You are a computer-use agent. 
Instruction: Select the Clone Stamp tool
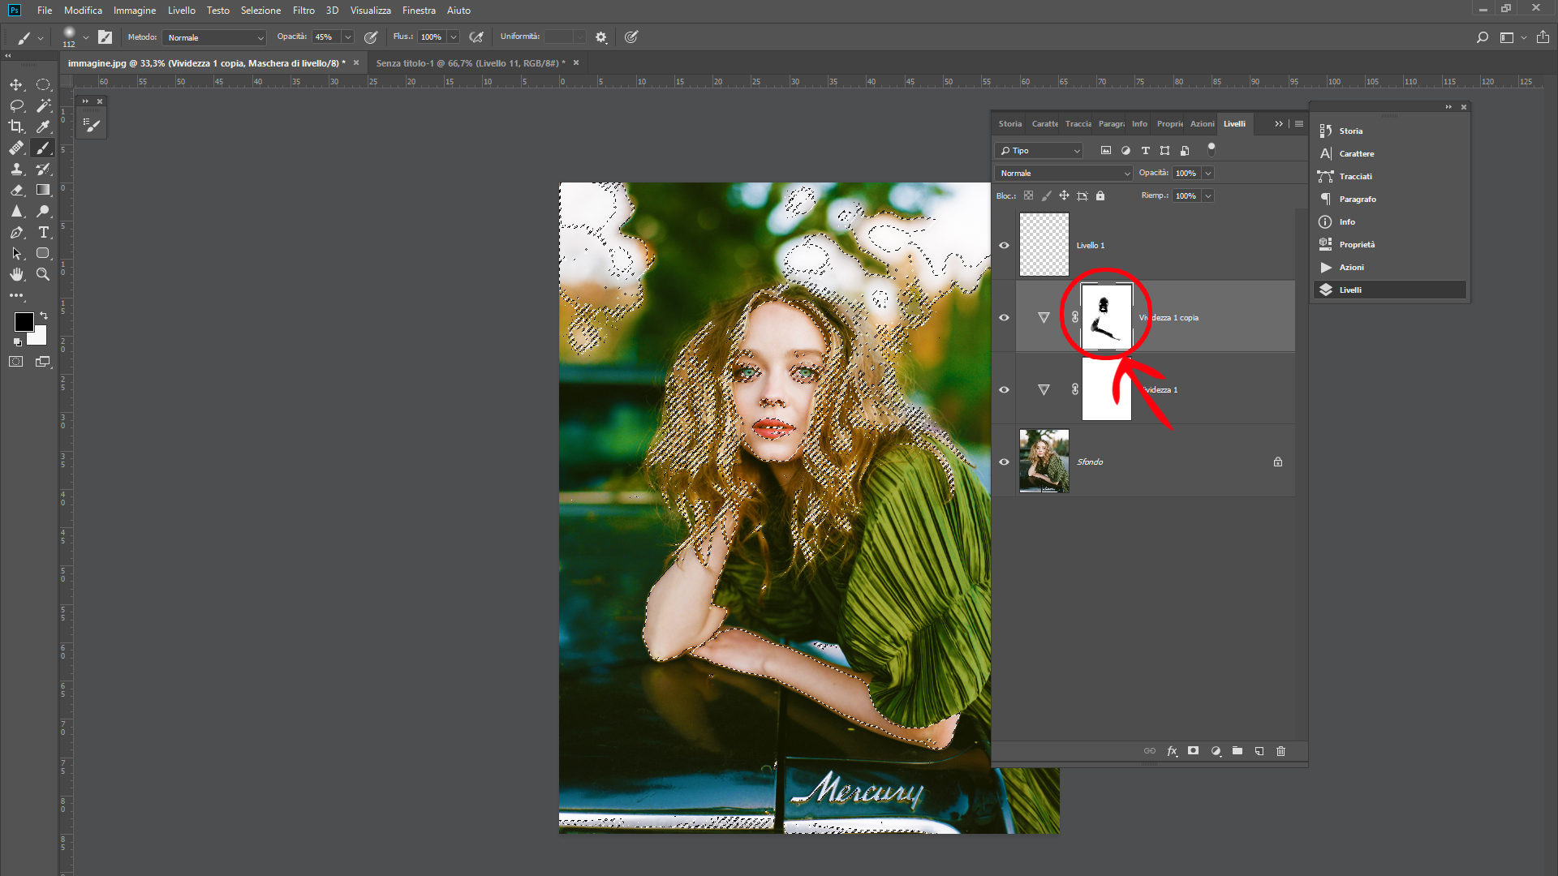point(16,169)
